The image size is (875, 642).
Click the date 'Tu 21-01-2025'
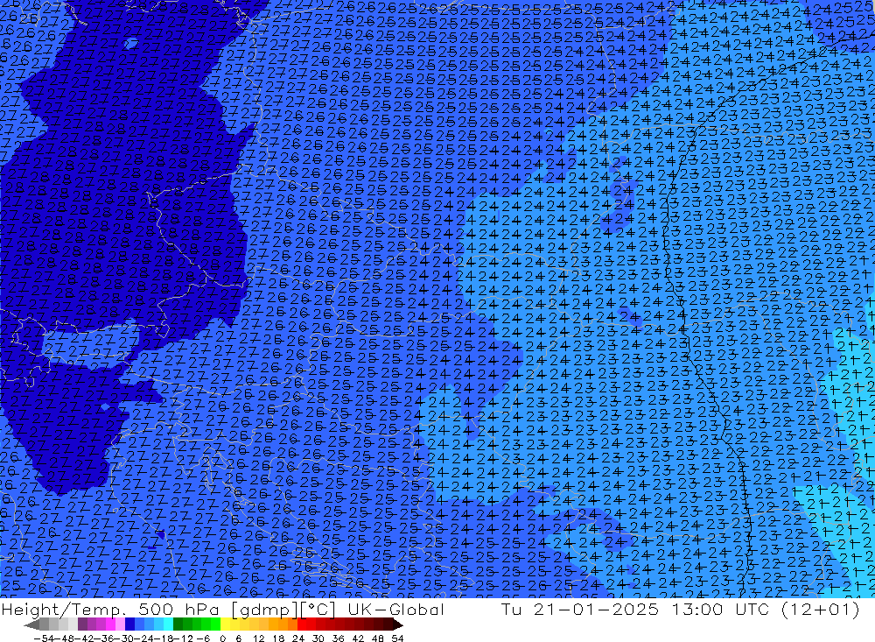580,610
